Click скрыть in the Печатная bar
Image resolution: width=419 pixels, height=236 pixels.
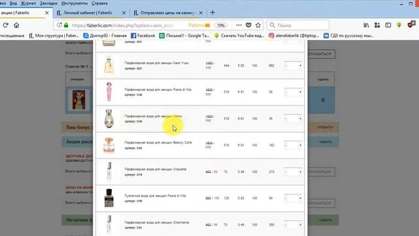(325, 220)
